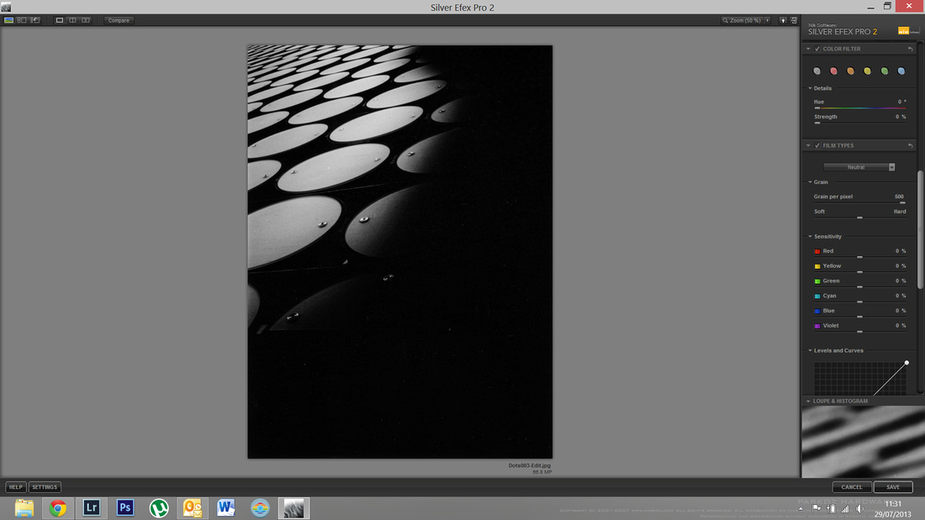This screenshot has height=520, width=925.
Task: Open the Settings button
Action: 45,487
